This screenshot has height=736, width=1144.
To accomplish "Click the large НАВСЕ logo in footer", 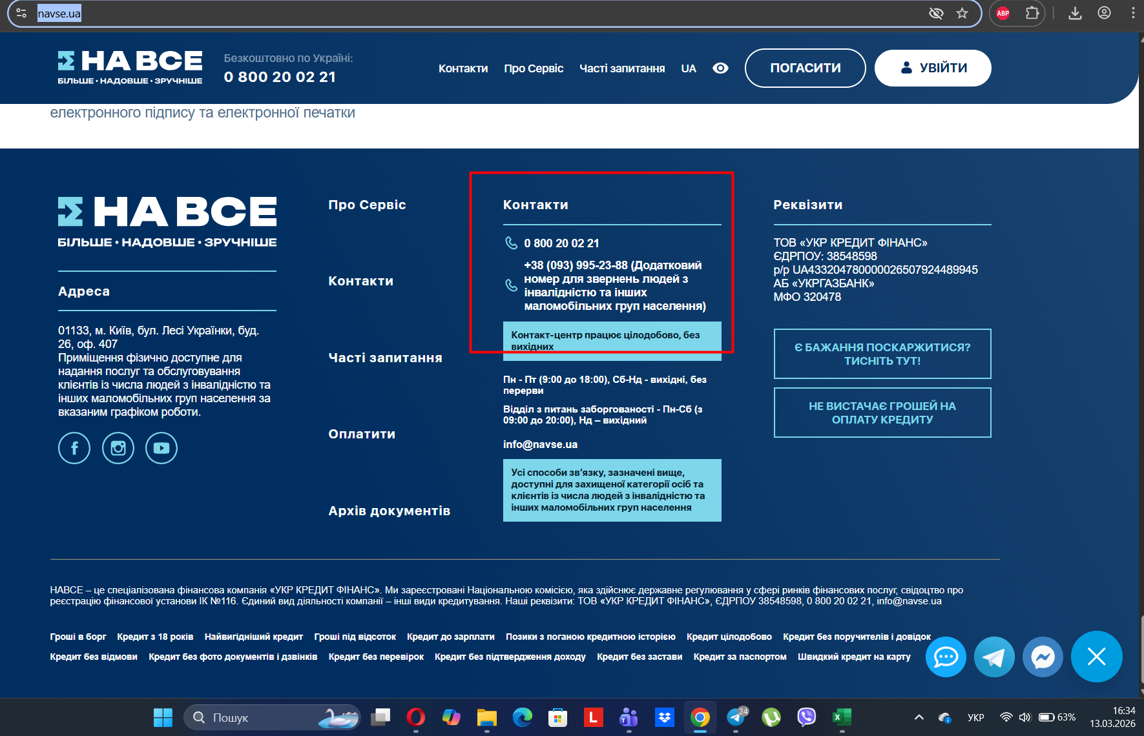I will tap(167, 222).
